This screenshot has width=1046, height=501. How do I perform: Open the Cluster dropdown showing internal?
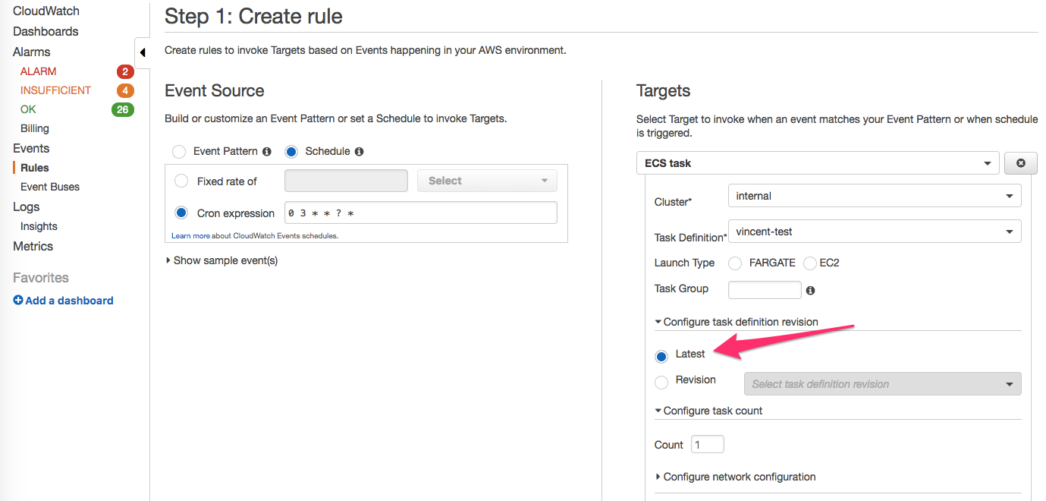(875, 196)
